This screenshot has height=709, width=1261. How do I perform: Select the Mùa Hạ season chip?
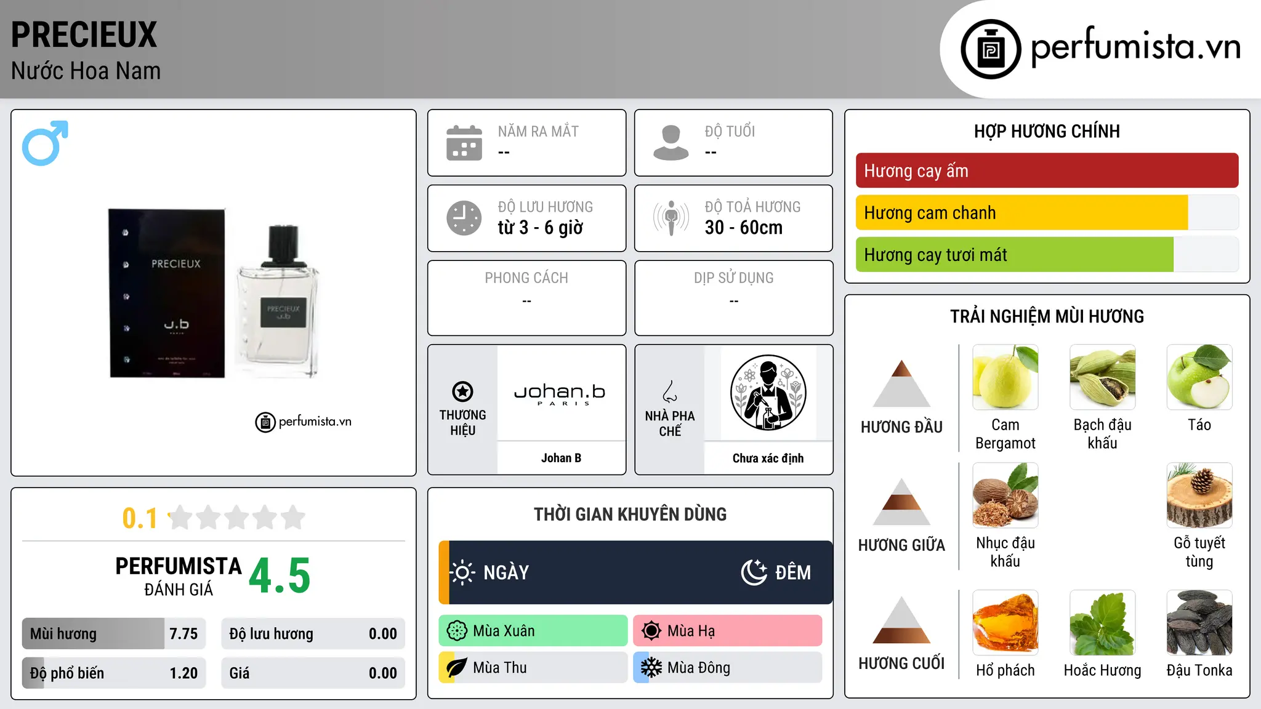coord(727,631)
